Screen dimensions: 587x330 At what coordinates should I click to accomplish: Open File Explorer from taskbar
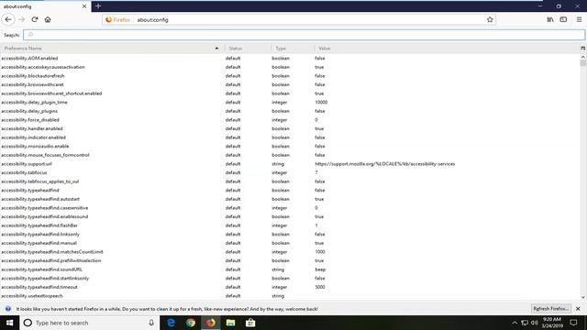point(230,323)
